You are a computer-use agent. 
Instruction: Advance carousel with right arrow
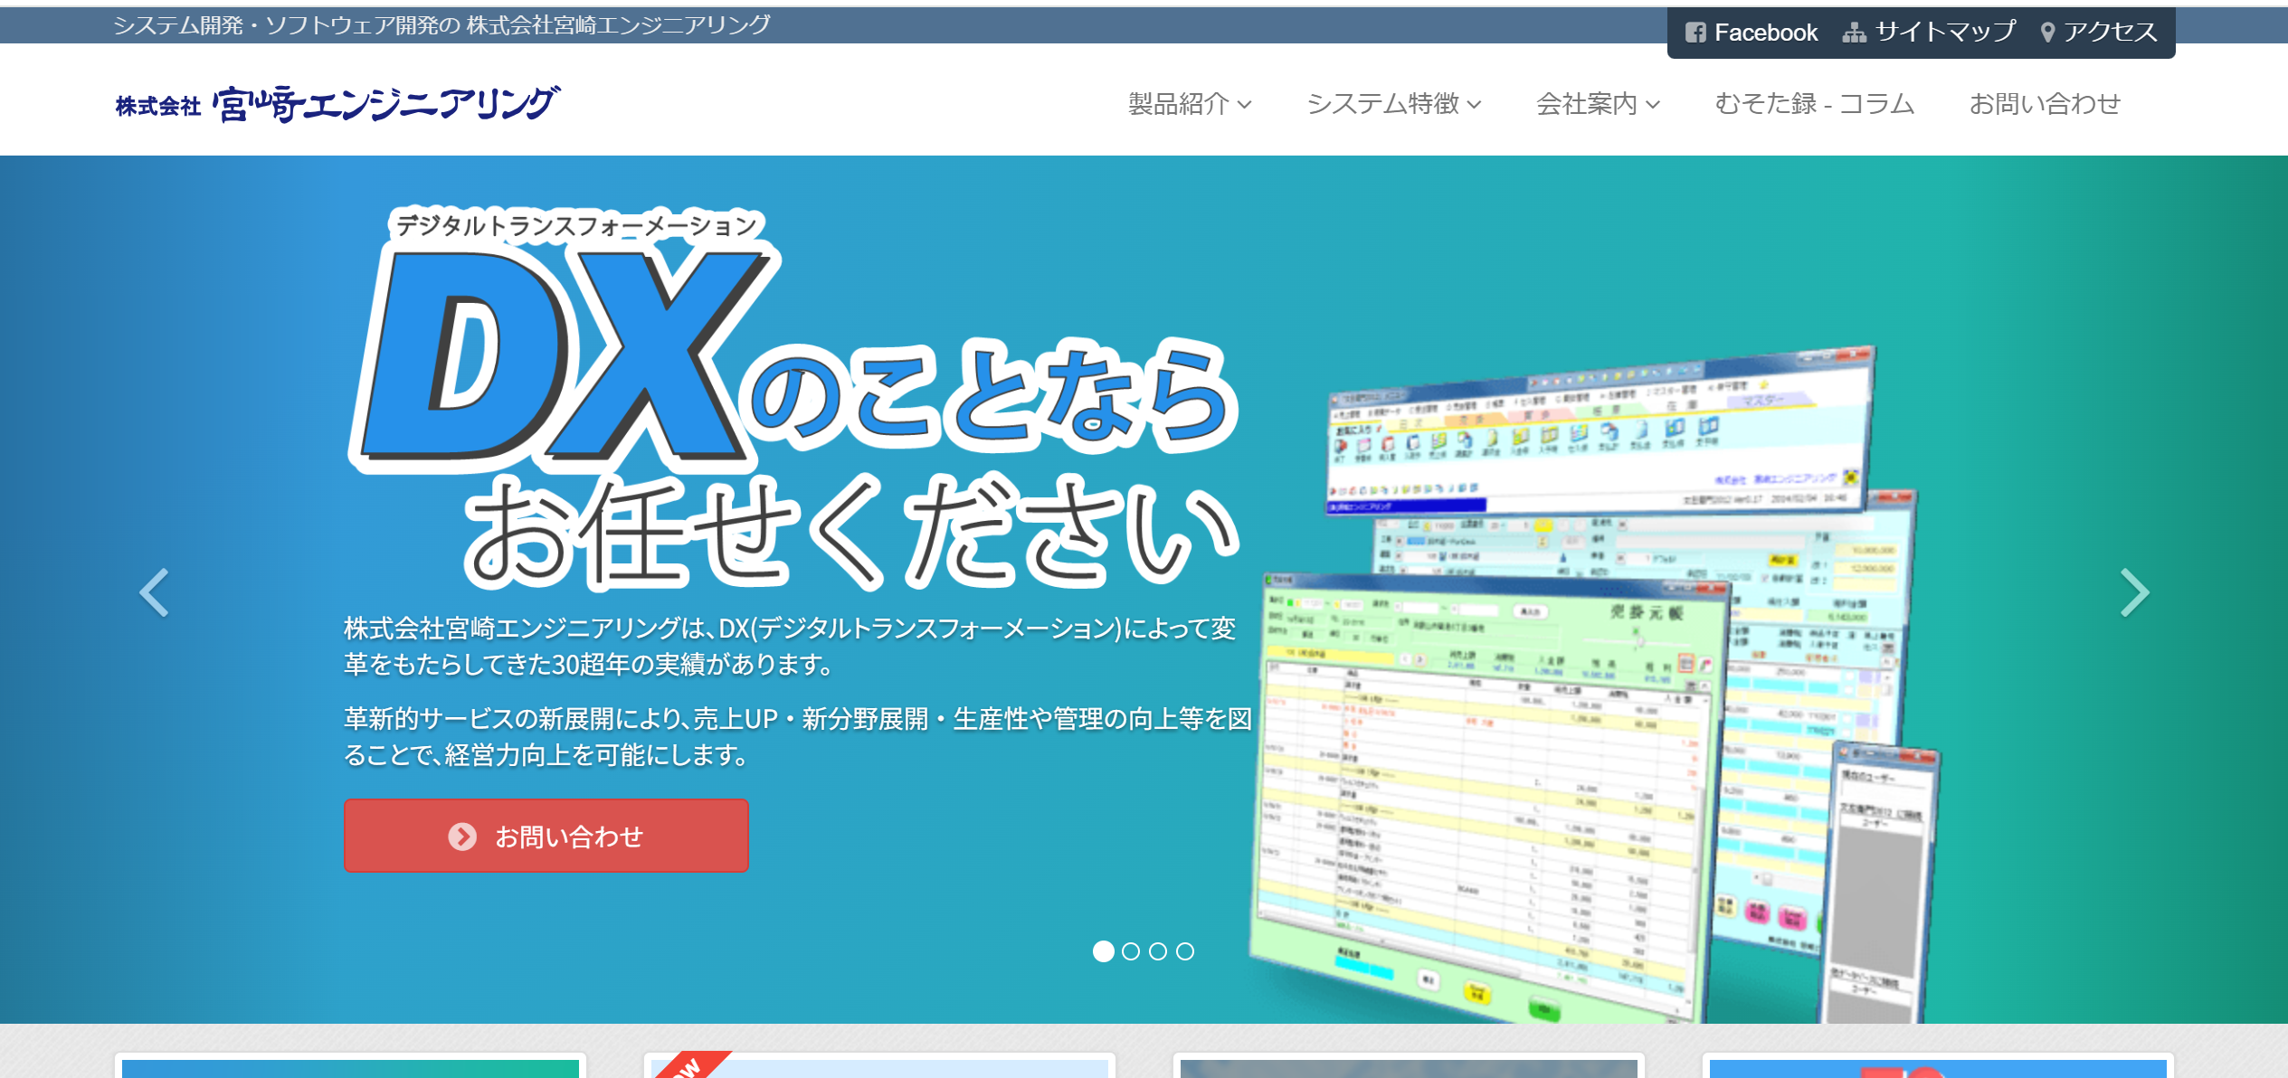point(2134,593)
